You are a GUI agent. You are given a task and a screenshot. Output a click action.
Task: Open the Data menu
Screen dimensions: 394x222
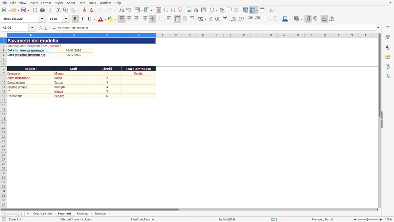click(x=82, y=3)
